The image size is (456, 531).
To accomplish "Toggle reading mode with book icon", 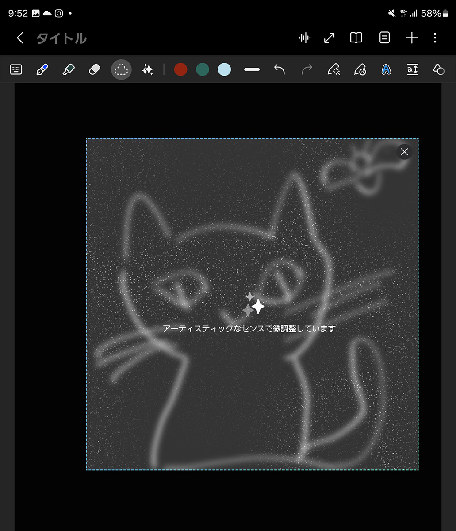I will tap(356, 38).
